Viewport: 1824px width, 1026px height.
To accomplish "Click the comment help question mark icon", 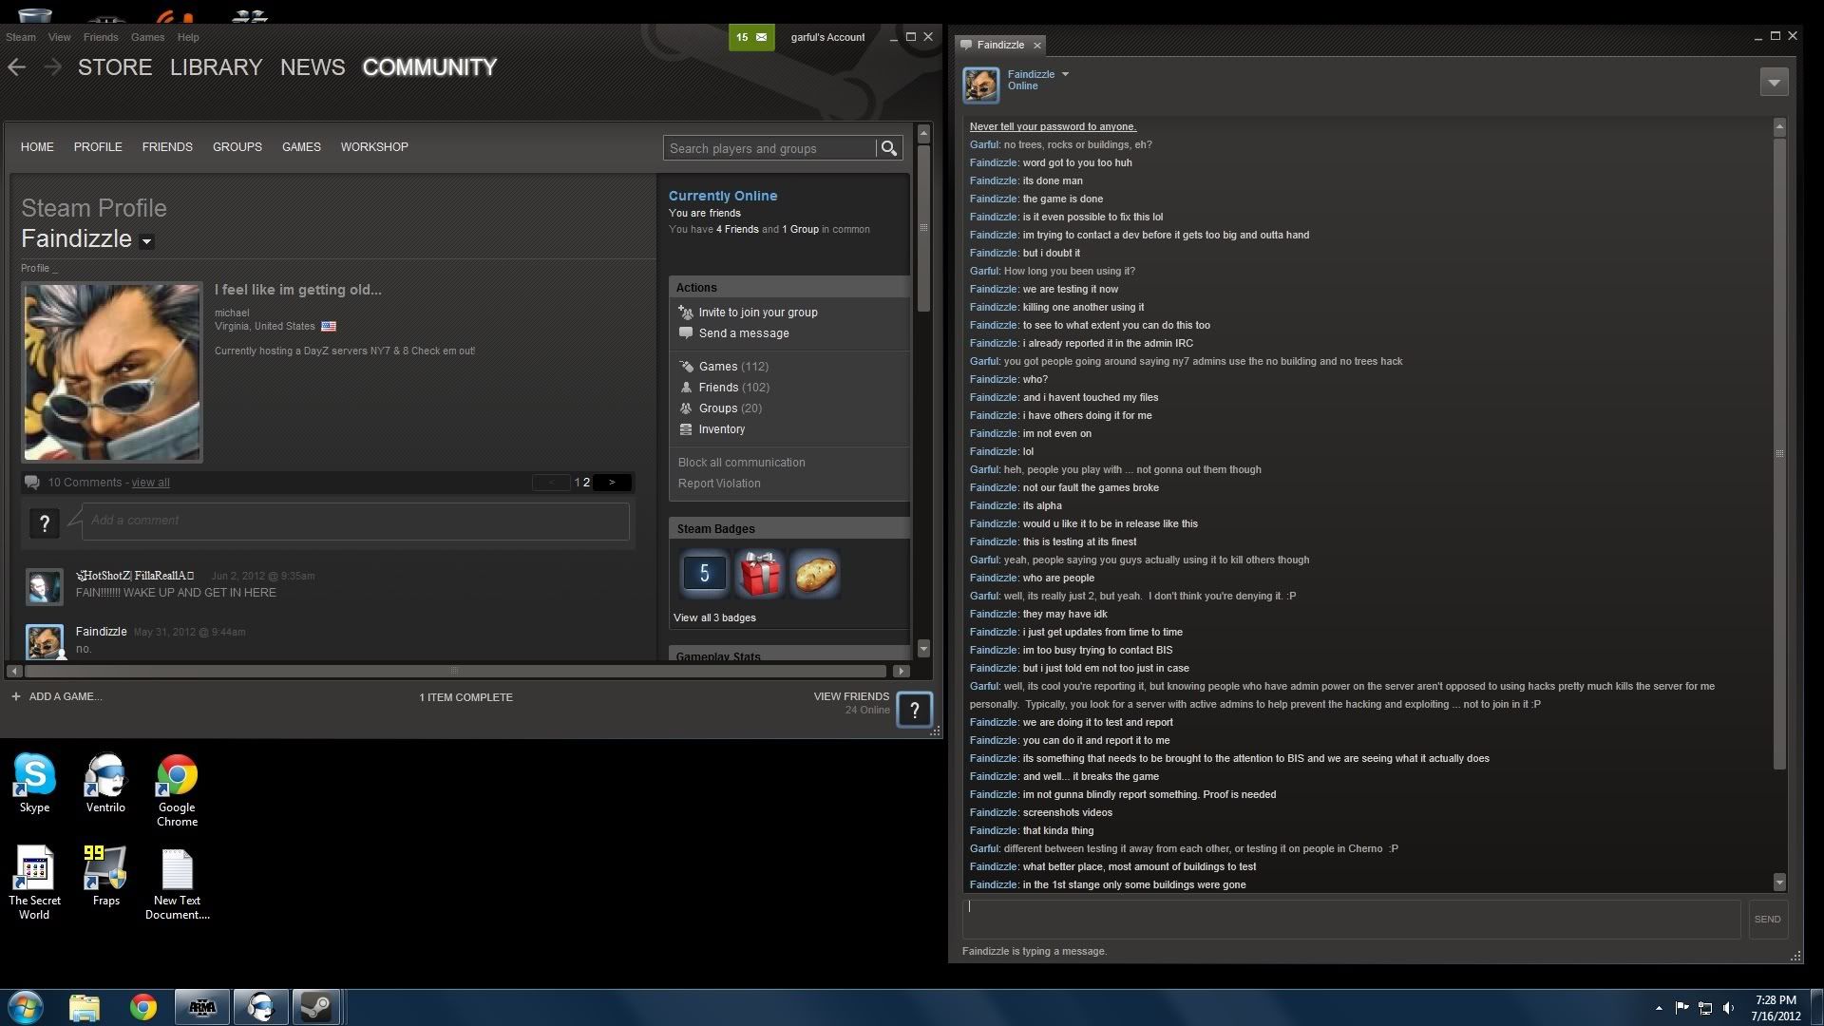I will [44, 522].
